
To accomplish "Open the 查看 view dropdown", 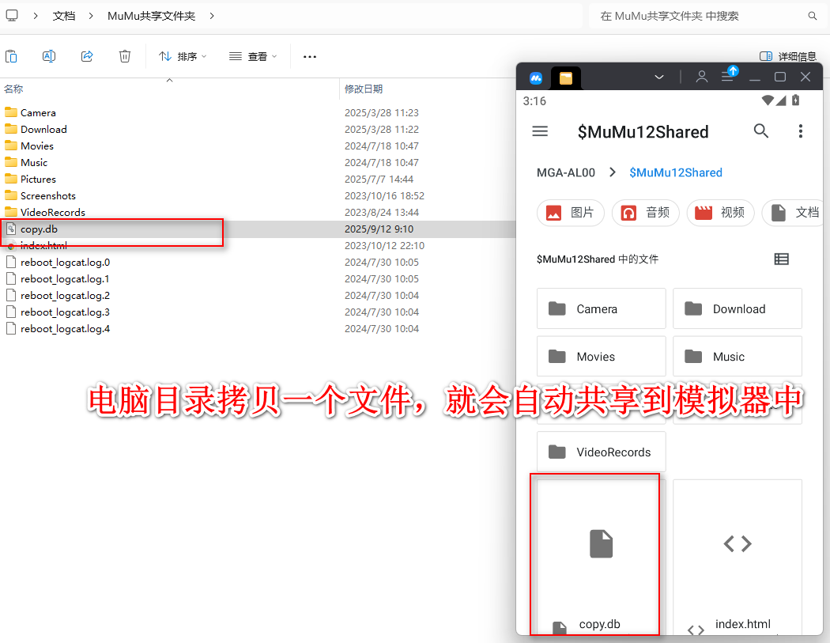I will pyautogui.click(x=253, y=56).
